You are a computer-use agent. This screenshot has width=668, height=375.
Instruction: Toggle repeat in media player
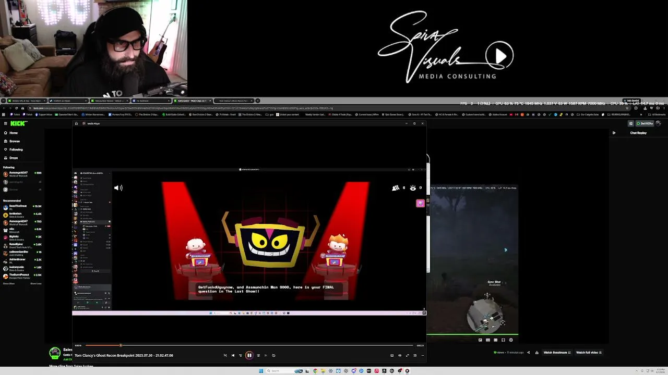click(x=273, y=355)
